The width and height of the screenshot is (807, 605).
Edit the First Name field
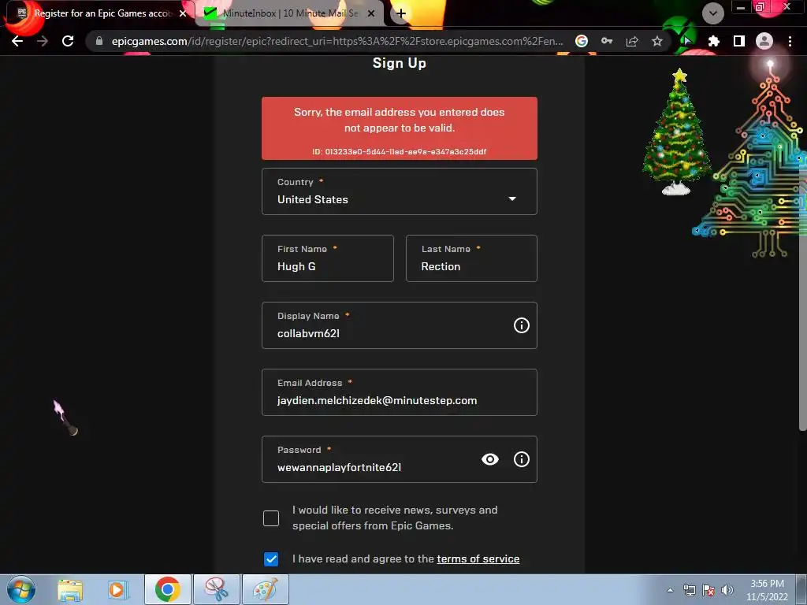[328, 258]
